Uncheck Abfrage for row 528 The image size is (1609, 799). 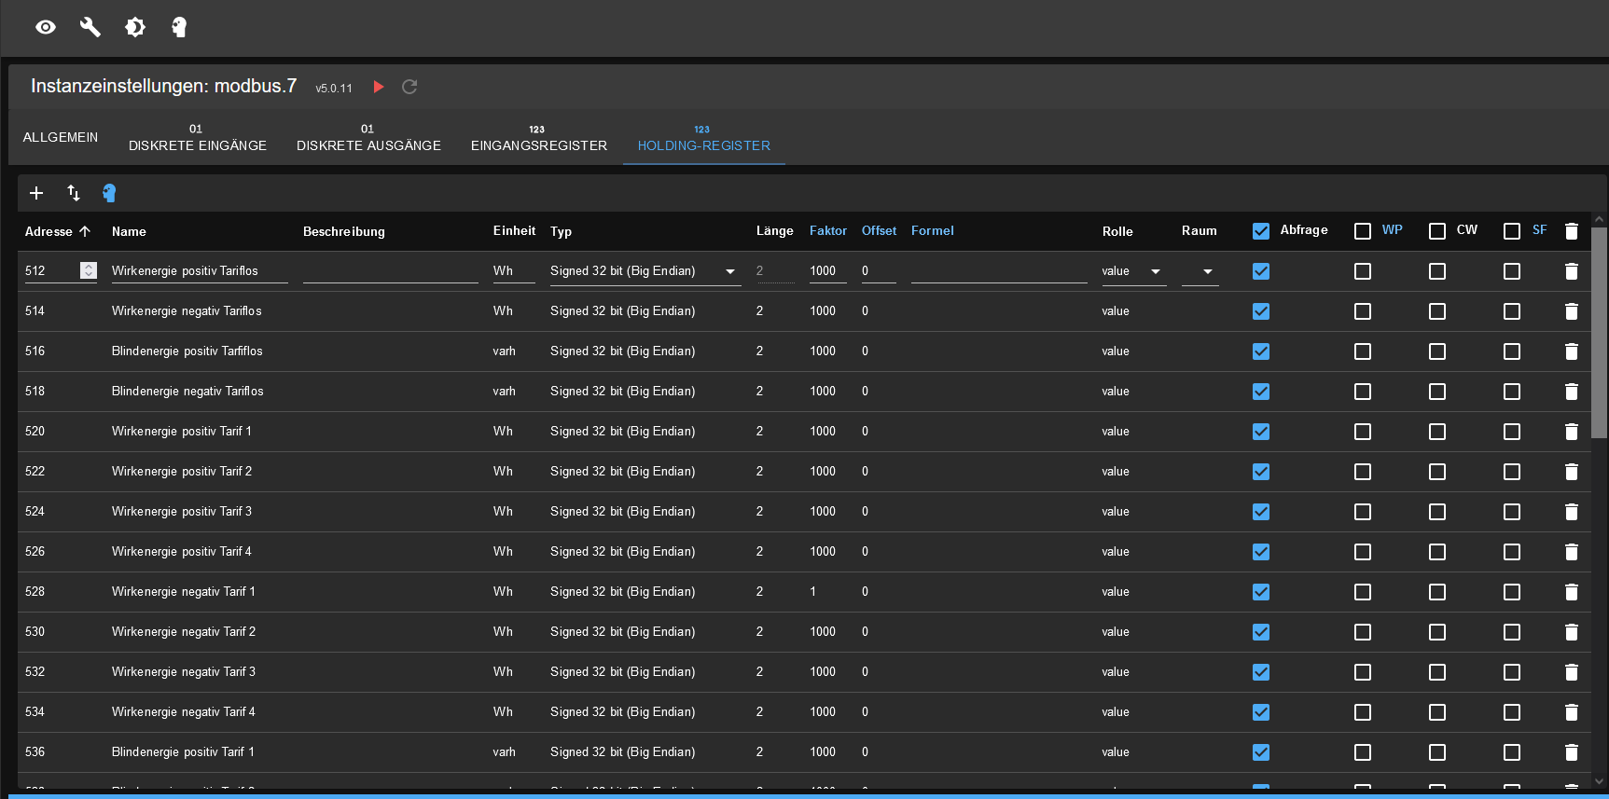tap(1261, 592)
